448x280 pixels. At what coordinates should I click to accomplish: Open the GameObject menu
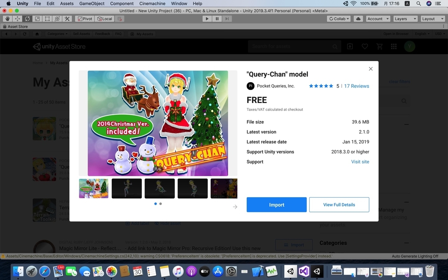[92, 3]
